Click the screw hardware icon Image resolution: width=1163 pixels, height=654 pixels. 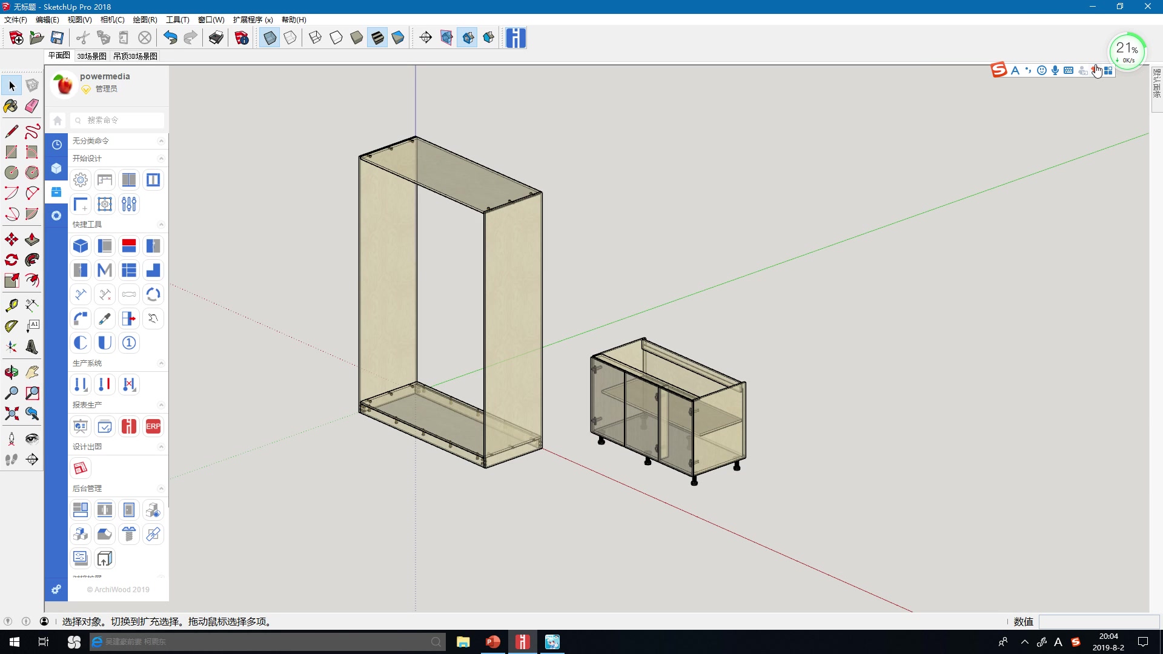(129, 534)
